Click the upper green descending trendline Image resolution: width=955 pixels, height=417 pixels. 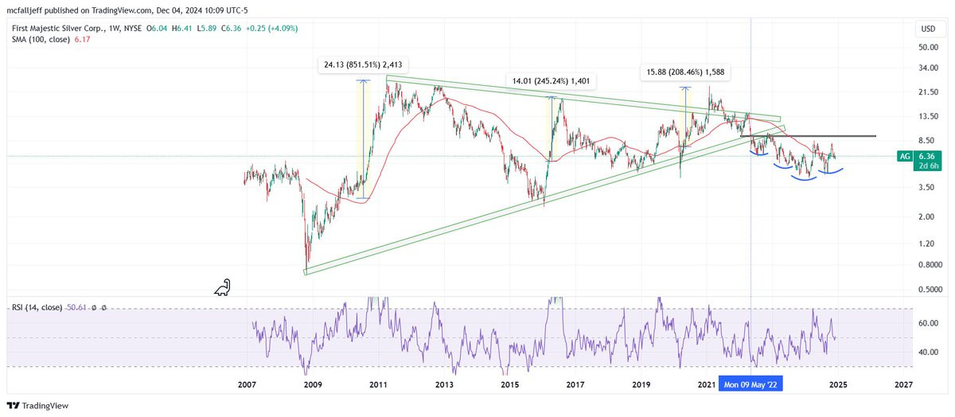pos(583,98)
